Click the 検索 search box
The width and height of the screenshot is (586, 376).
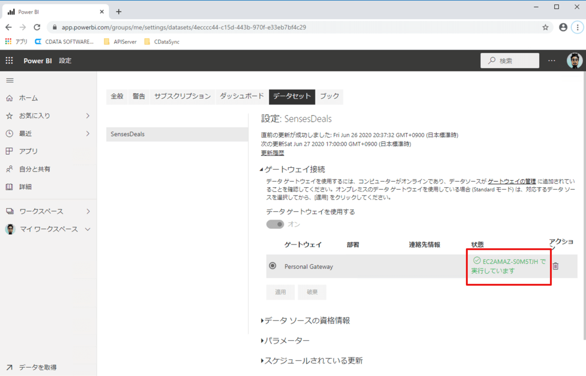point(510,61)
